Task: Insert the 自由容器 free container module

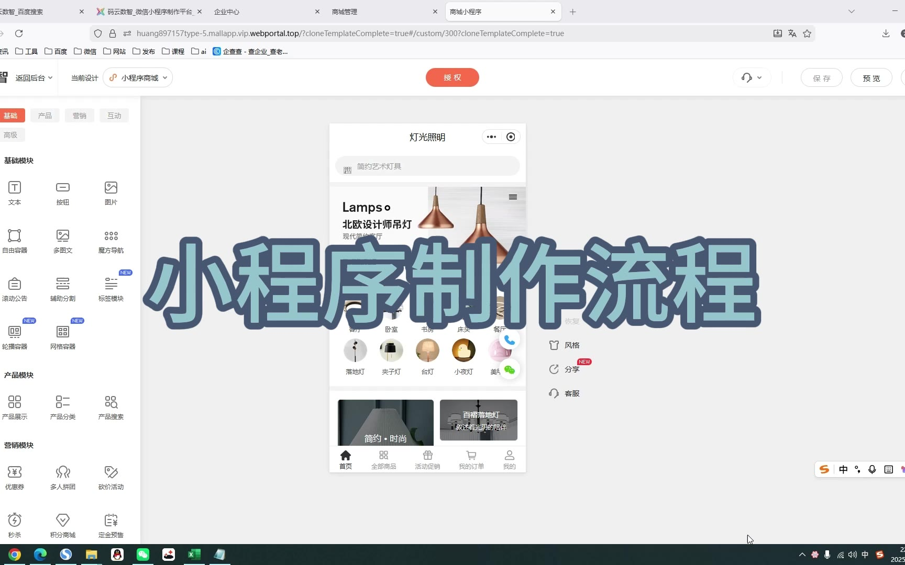Action: [15, 241]
